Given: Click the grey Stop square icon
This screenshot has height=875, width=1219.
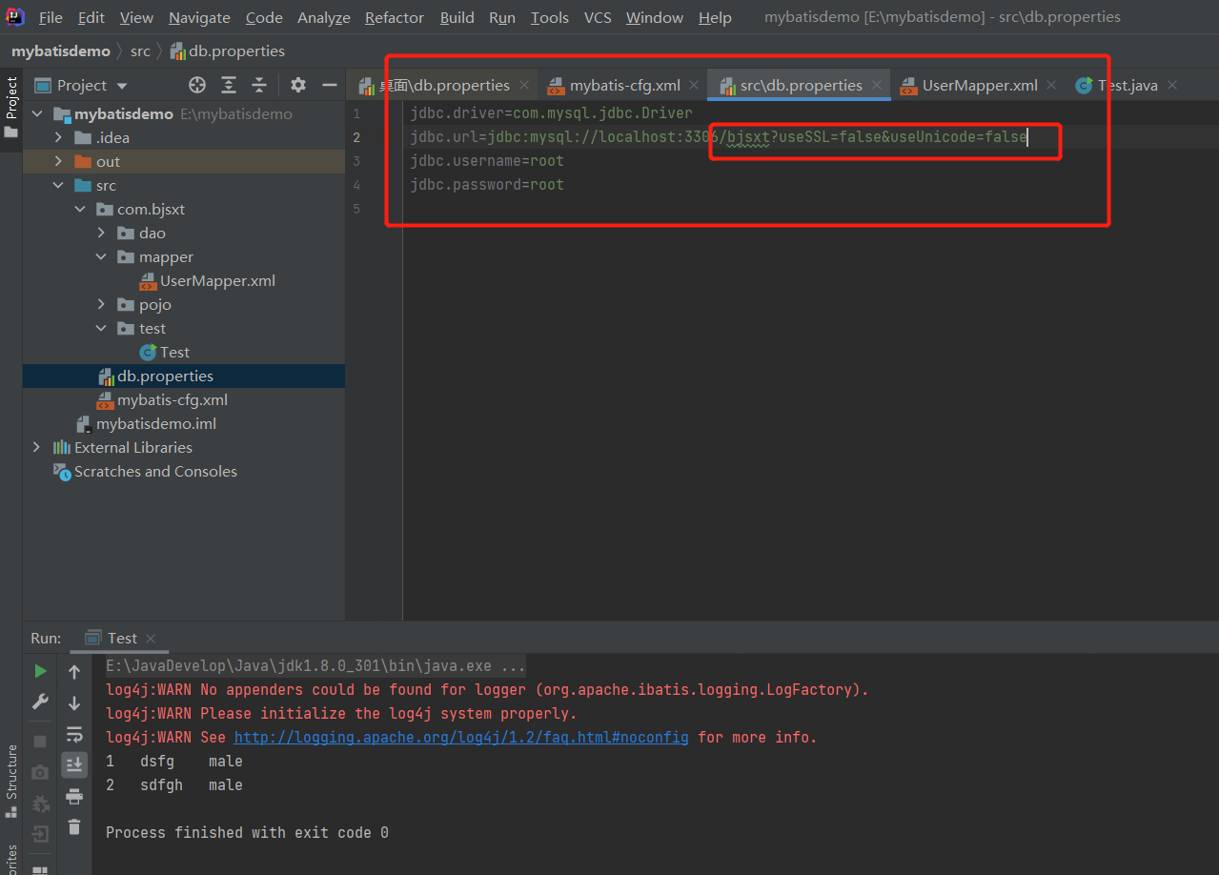Looking at the screenshot, I should (40, 741).
